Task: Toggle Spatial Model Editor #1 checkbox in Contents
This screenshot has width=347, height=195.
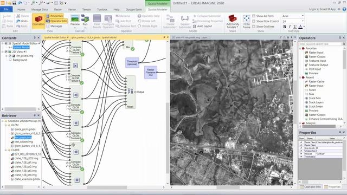Action: coord(6,43)
